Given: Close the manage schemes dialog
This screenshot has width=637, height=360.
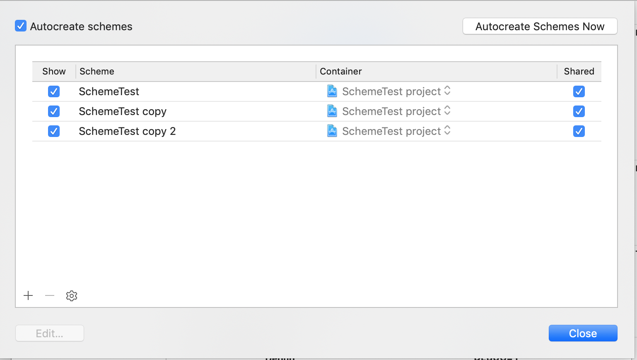Looking at the screenshot, I should (x=583, y=333).
